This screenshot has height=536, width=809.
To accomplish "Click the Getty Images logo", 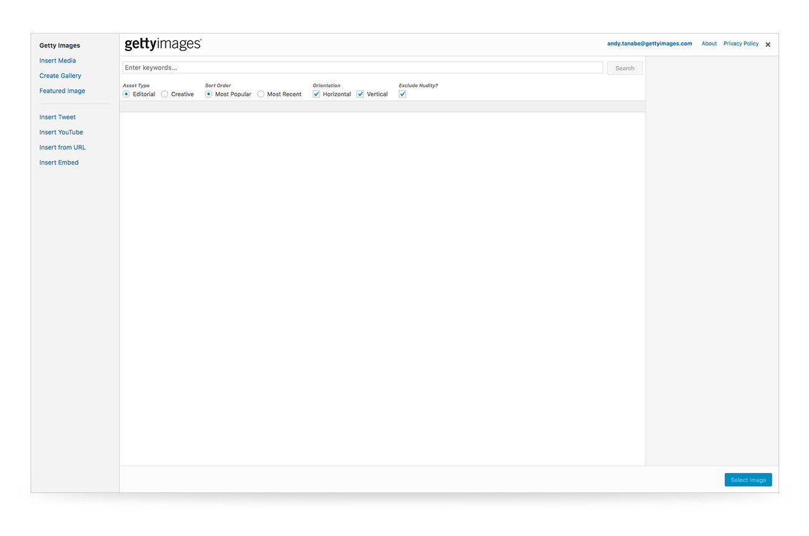I will click(x=163, y=44).
